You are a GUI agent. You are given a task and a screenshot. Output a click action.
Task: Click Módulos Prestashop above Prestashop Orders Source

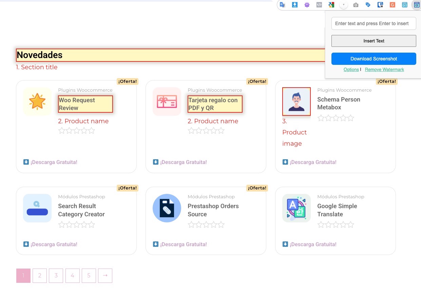[x=211, y=197]
